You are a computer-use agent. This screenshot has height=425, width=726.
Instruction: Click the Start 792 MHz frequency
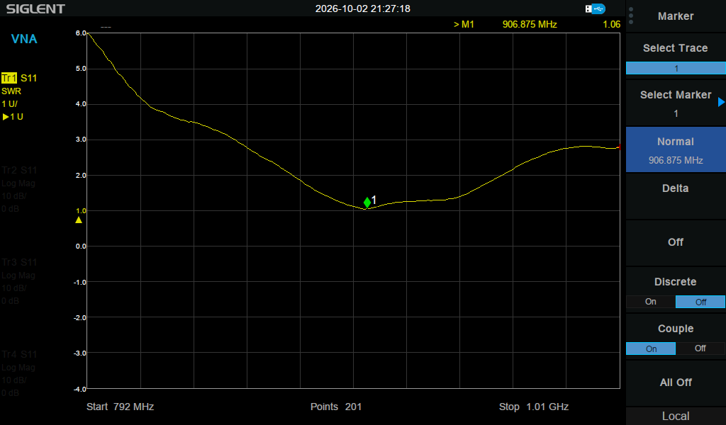point(120,407)
